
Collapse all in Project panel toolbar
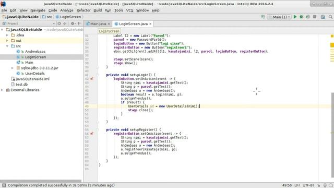(x=65, y=23)
